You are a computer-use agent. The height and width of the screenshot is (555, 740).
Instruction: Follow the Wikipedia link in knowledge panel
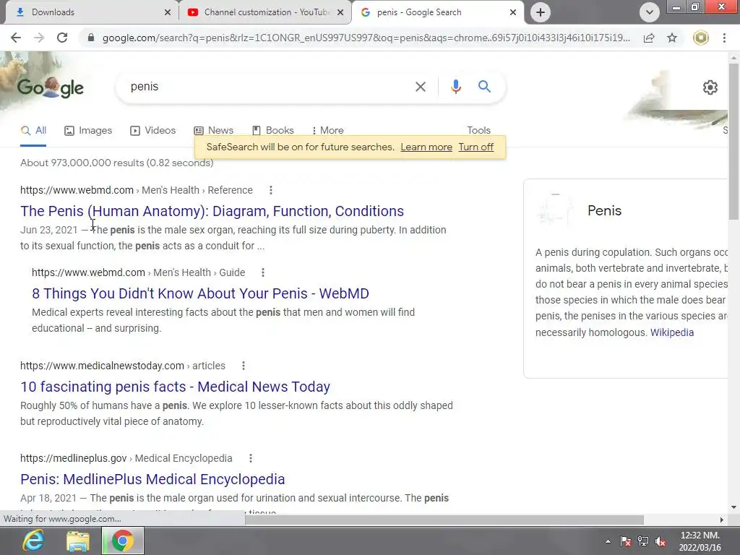672,332
